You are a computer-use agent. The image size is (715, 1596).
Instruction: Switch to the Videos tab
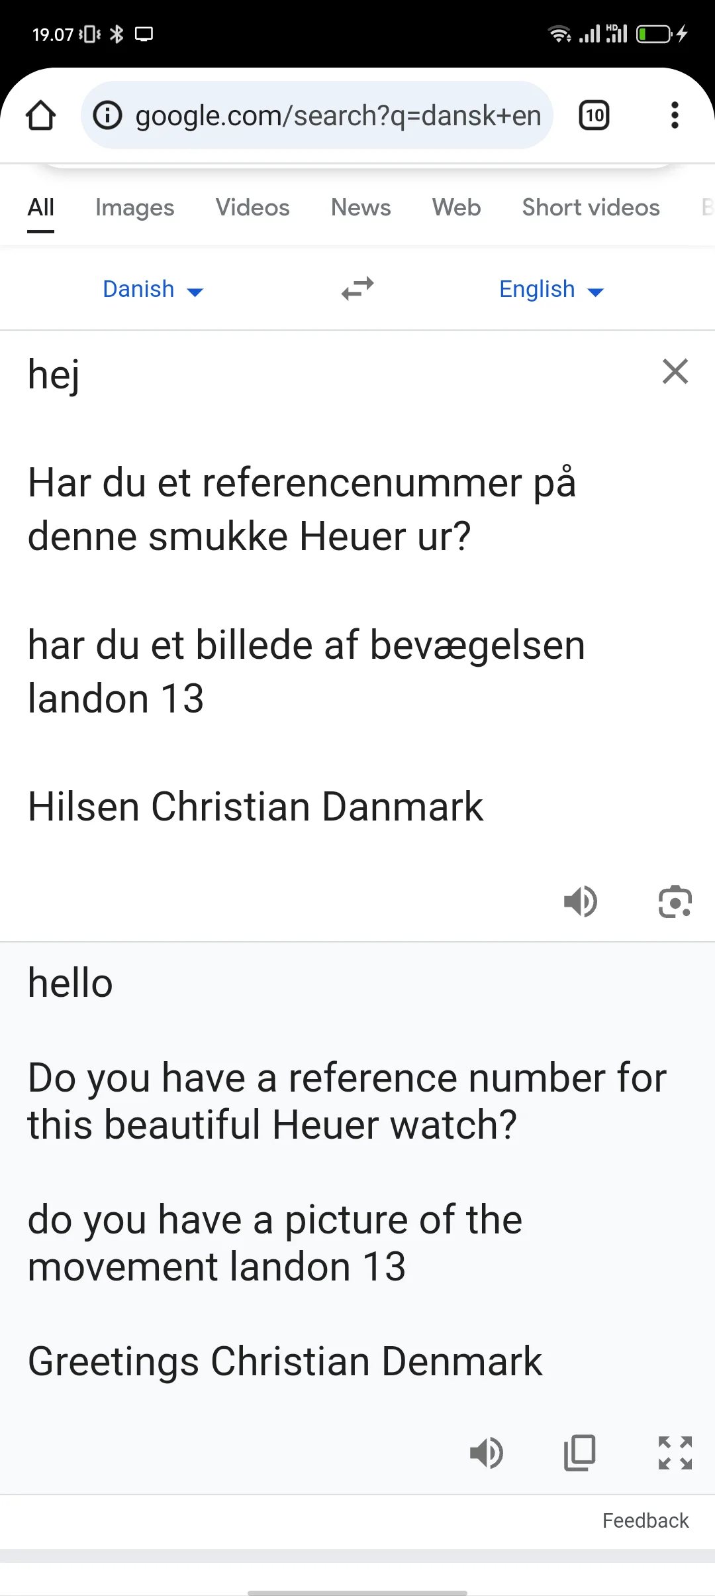tap(252, 207)
